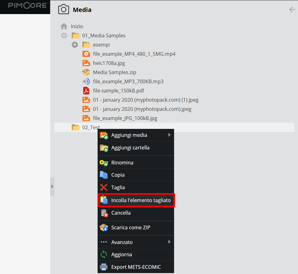The height and width of the screenshot is (274, 298).
Task: Click the MP3 audio speaker icon
Action: 86,81
